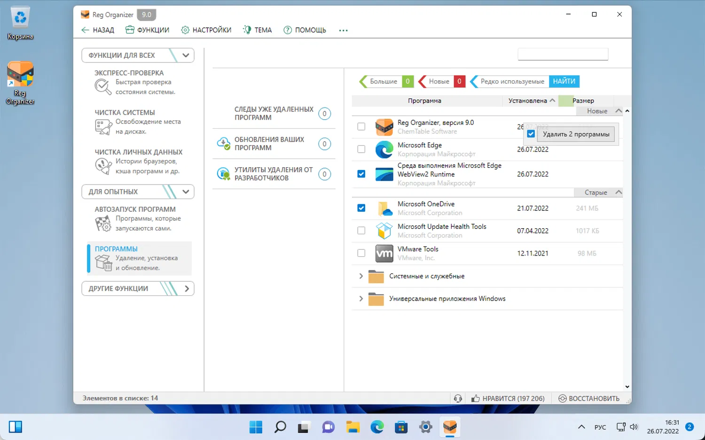Image resolution: width=705 pixels, height=440 pixels.
Task: Click the program search input field
Action: click(x=563, y=54)
